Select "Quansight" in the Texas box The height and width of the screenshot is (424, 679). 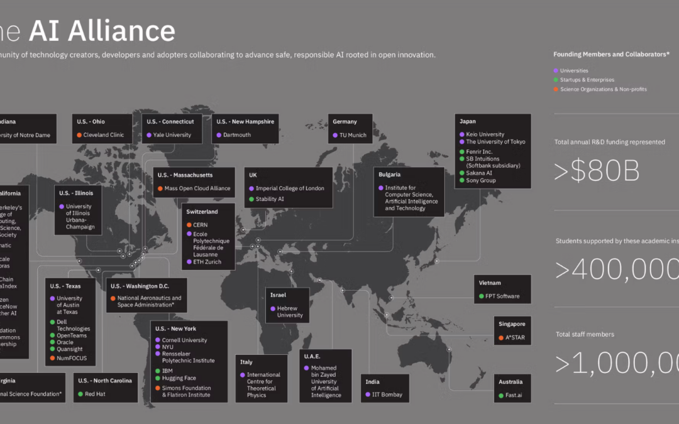click(69, 349)
